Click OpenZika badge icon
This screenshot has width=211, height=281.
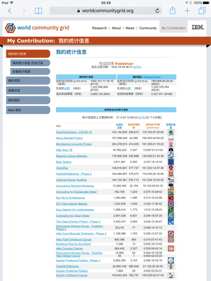171,168
